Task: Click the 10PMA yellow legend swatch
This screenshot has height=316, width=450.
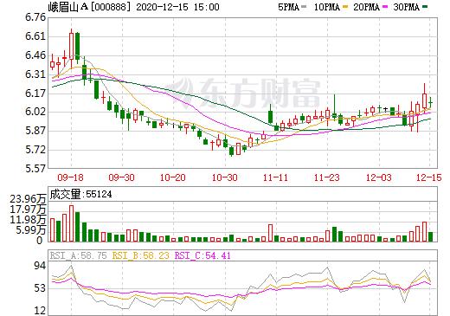Action: [344, 7]
